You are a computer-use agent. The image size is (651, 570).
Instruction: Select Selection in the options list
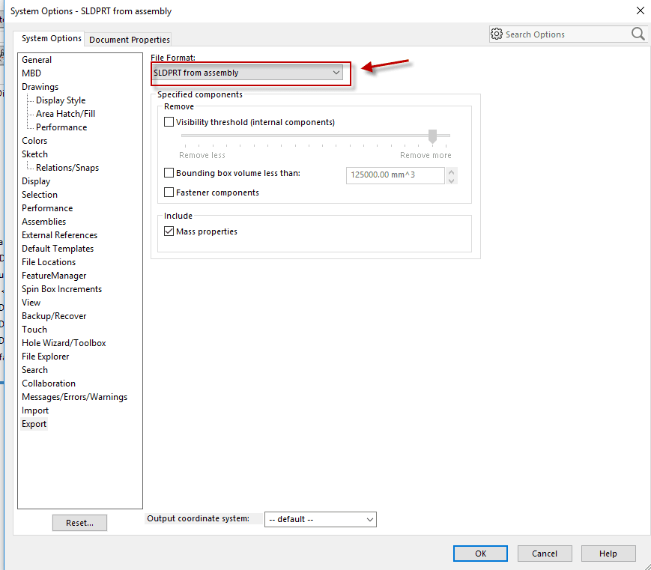(x=40, y=195)
